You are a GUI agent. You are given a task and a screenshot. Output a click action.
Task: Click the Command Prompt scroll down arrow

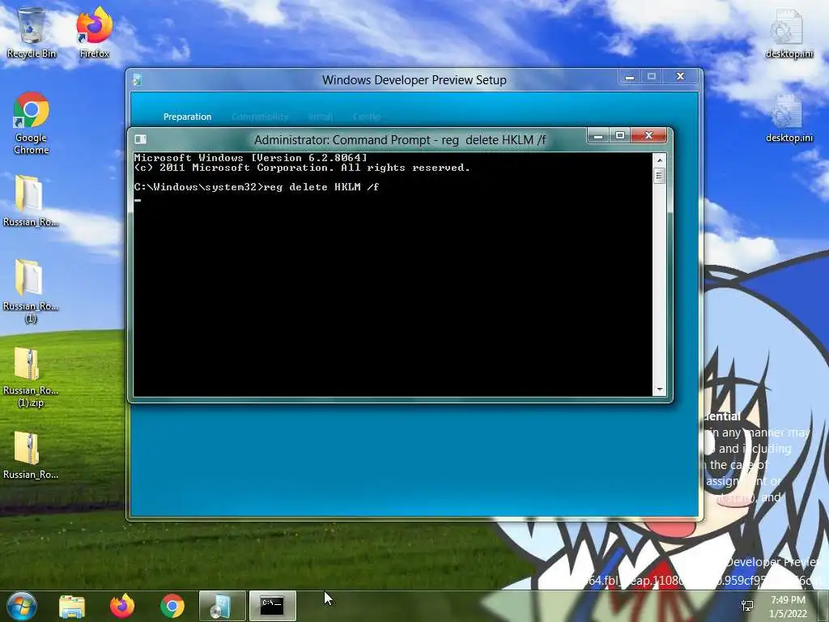pos(659,390)
